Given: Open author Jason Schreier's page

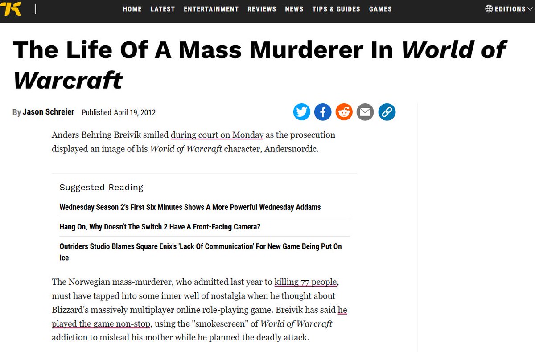Looking at the screenshot, I should [49, 112].
